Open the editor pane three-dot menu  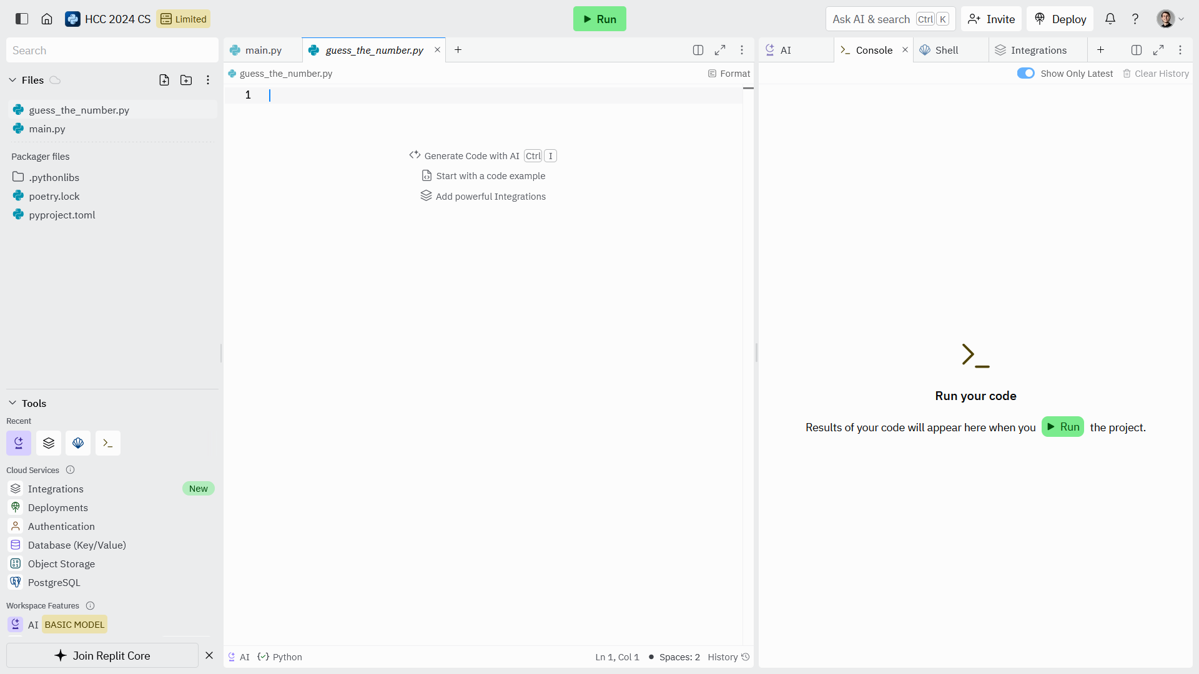pos(742,50)
